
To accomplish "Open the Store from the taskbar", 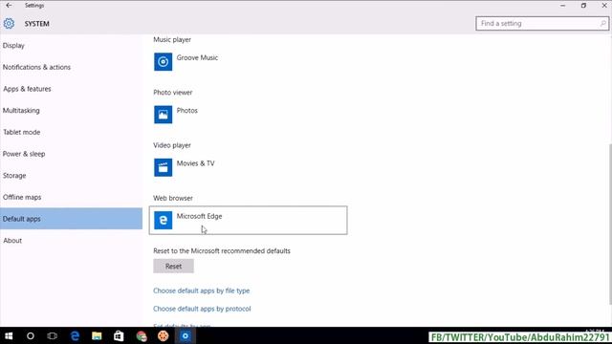I will [x=119, y=335].
